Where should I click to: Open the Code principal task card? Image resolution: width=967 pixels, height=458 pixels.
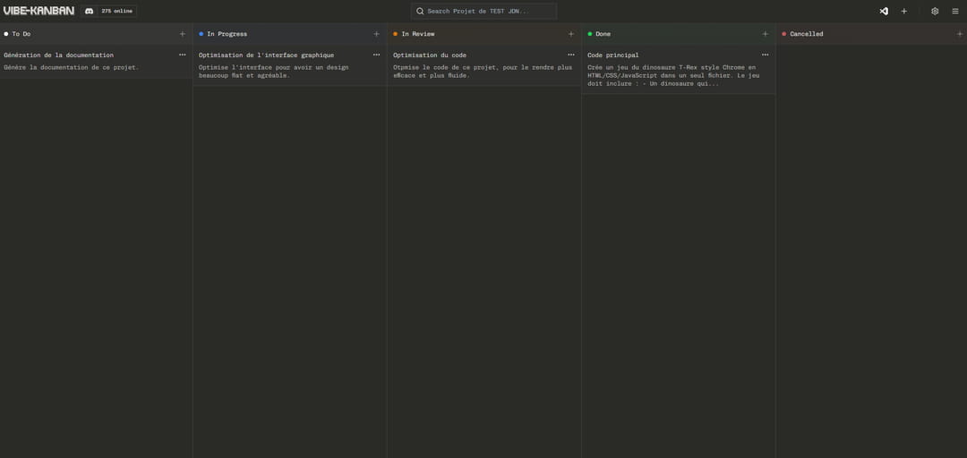coord(672,72)
